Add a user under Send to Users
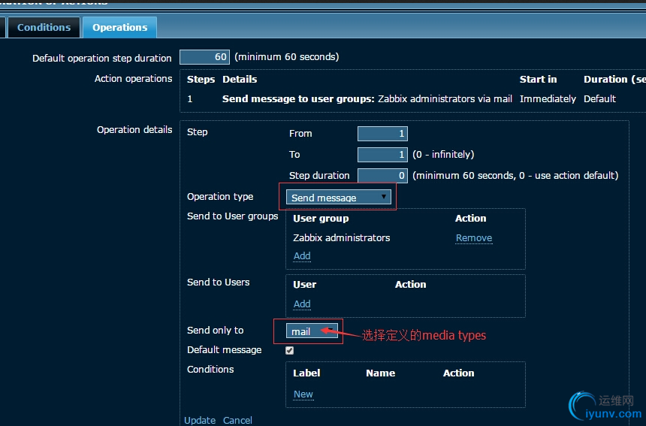 click(x=302, y=304)
